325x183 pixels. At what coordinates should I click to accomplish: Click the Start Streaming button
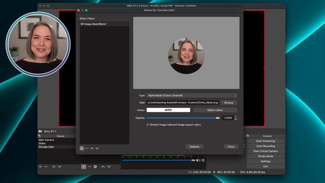[266, 141]
